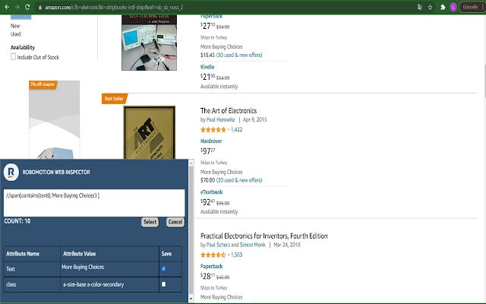Image resolution: width=486 pixels, height=304 pixels.
Task: Click the $97.27 hardcover price
Action: 207,151
